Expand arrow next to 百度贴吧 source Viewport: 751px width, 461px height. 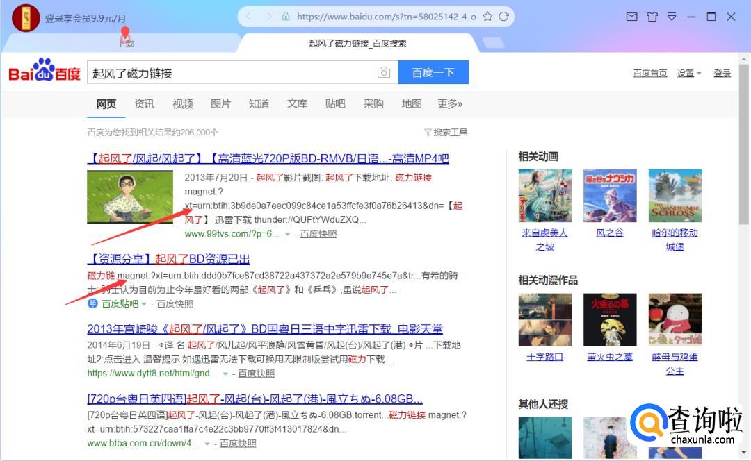pos(144,304)
